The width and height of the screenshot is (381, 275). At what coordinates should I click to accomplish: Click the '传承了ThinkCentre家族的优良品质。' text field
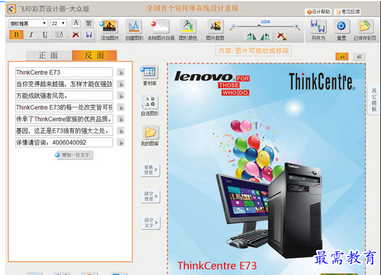64,119
